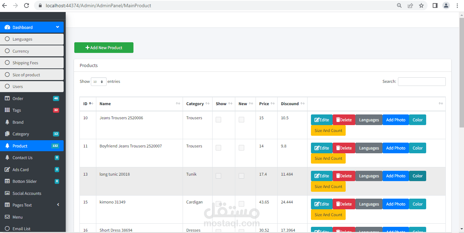Toggle Show checkbox for Jeans Trousers 2520006
Image resolution: width=464 pixels, height=233 pixels.
(218, 120)
